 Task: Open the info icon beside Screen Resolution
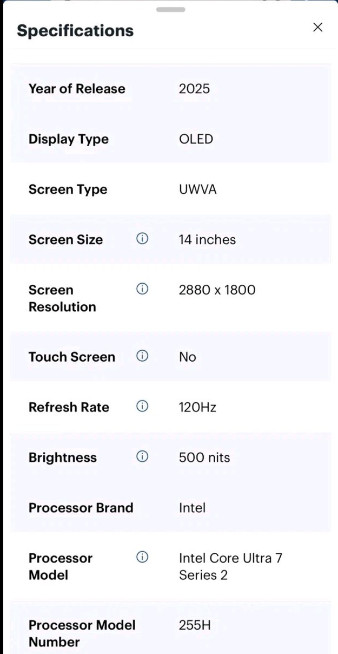[x=142, y=289]
